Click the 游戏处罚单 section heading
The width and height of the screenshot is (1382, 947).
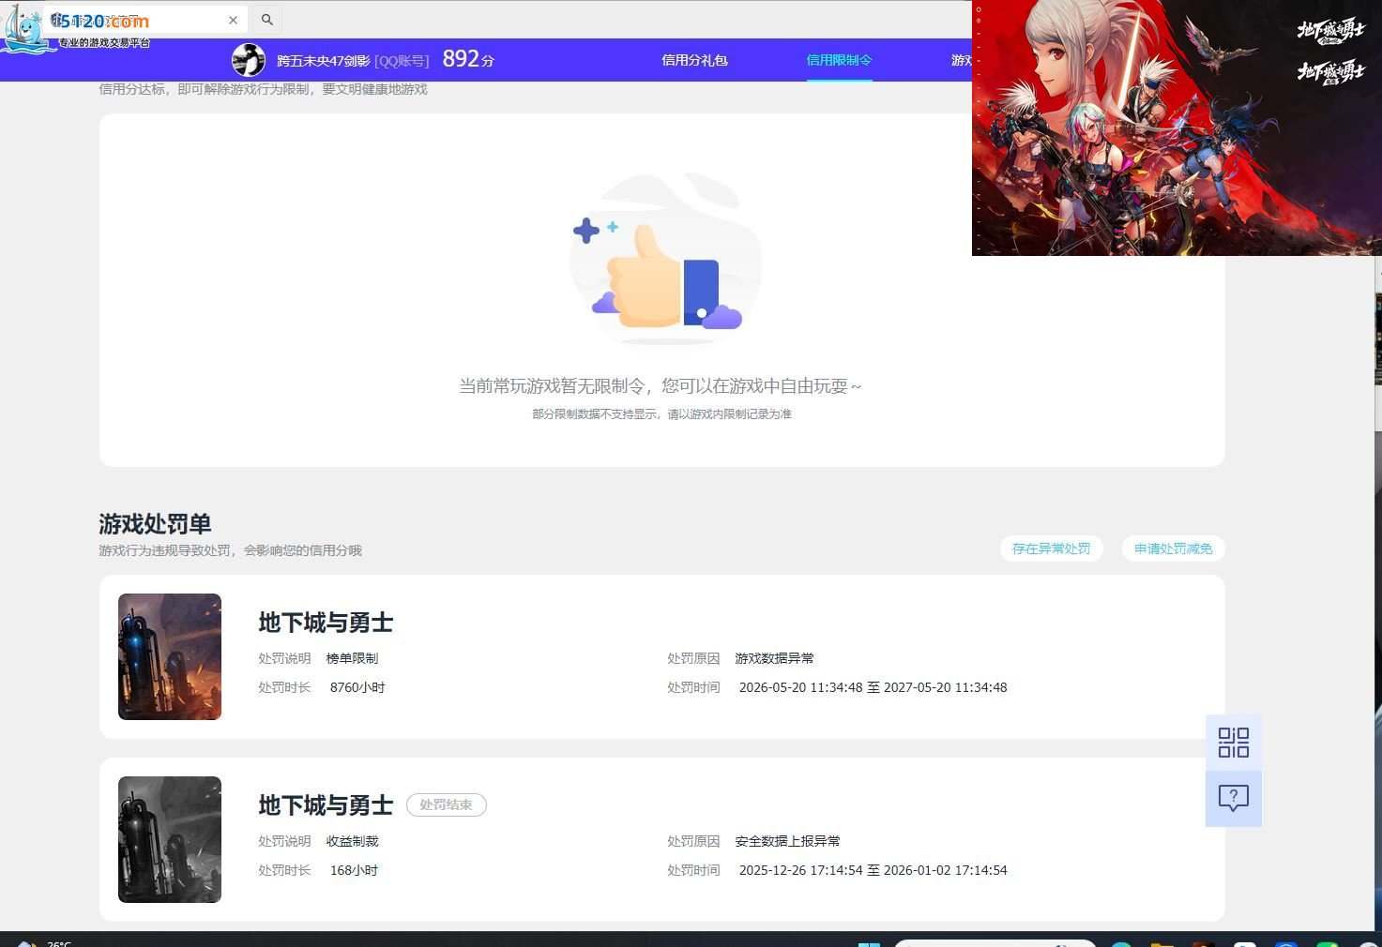click(x=155, y=524)
